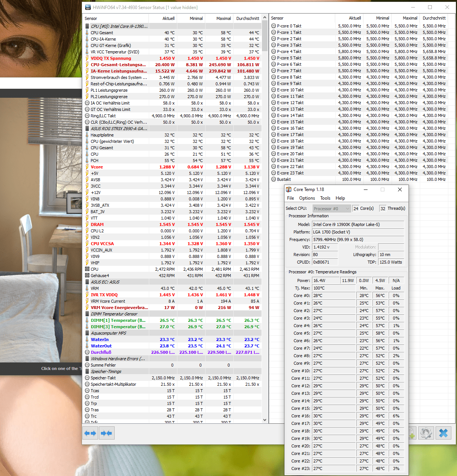
Task: Open the Select CPU Processor #0 dropdown
Action: [x=331, y=209]
